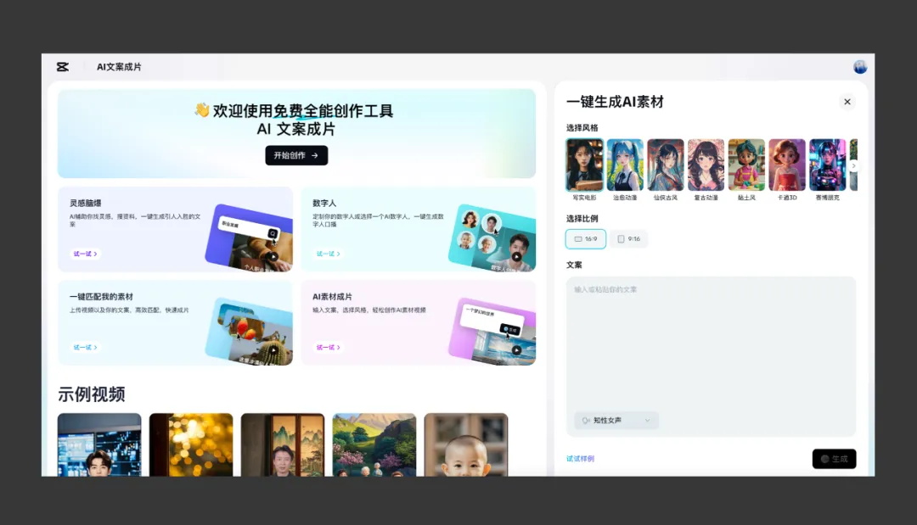Click the AI文案成片 tab in the header
The image size is (917, 525).
click(x=120, y=65)
